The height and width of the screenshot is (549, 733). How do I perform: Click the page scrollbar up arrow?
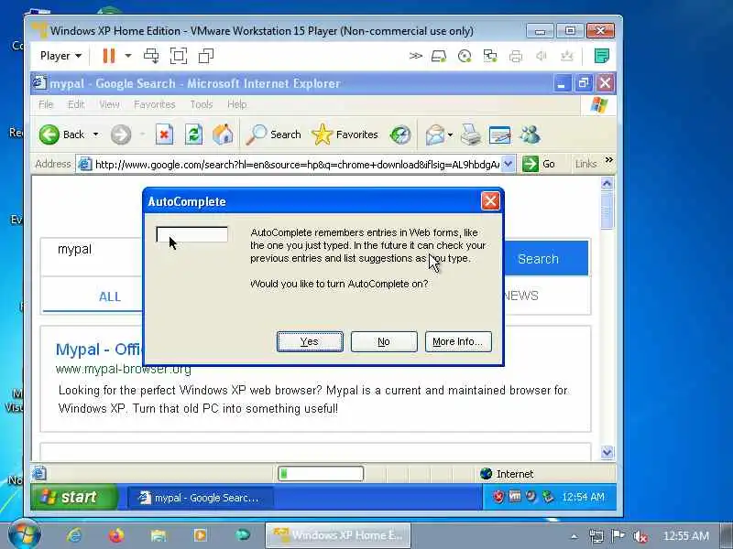(x=607, y=184)
